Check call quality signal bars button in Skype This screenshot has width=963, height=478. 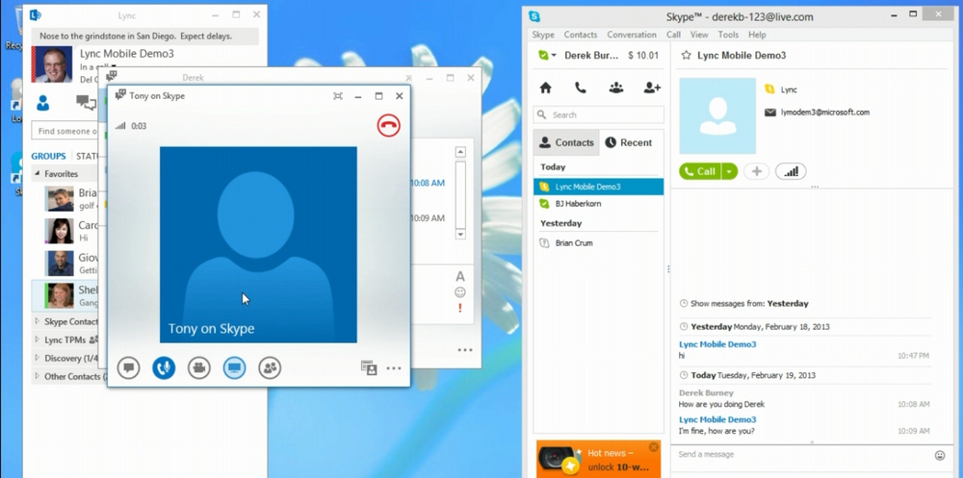click(791, 171)
